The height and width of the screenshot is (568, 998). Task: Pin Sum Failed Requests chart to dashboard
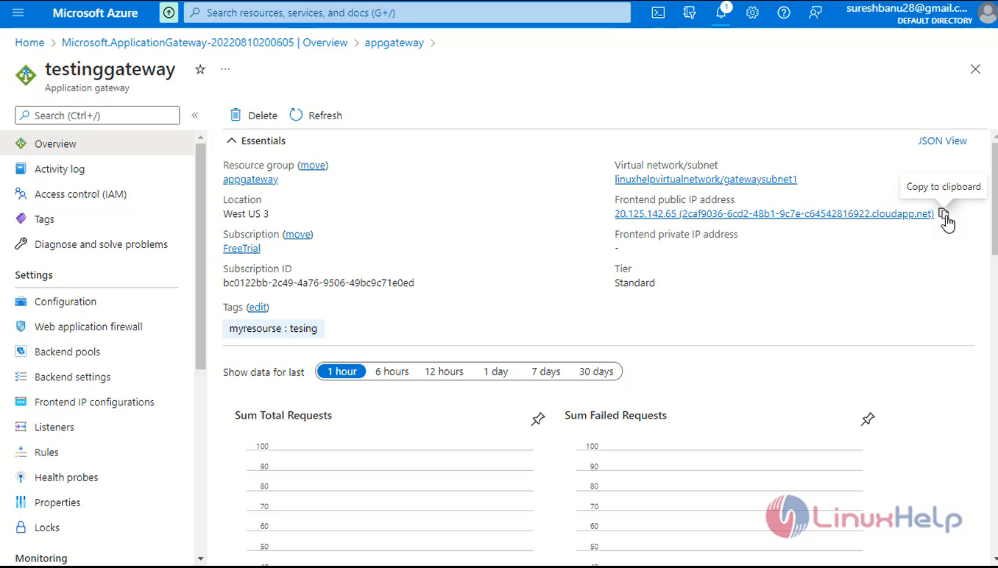868,419
